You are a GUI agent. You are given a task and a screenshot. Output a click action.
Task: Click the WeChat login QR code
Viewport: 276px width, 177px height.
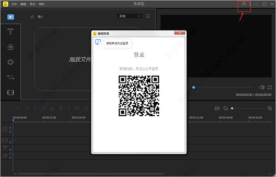pyautogui.click(x=139, y=96)
